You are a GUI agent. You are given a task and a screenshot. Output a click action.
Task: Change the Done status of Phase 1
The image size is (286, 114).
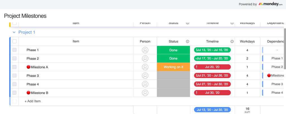click(173, 50)
